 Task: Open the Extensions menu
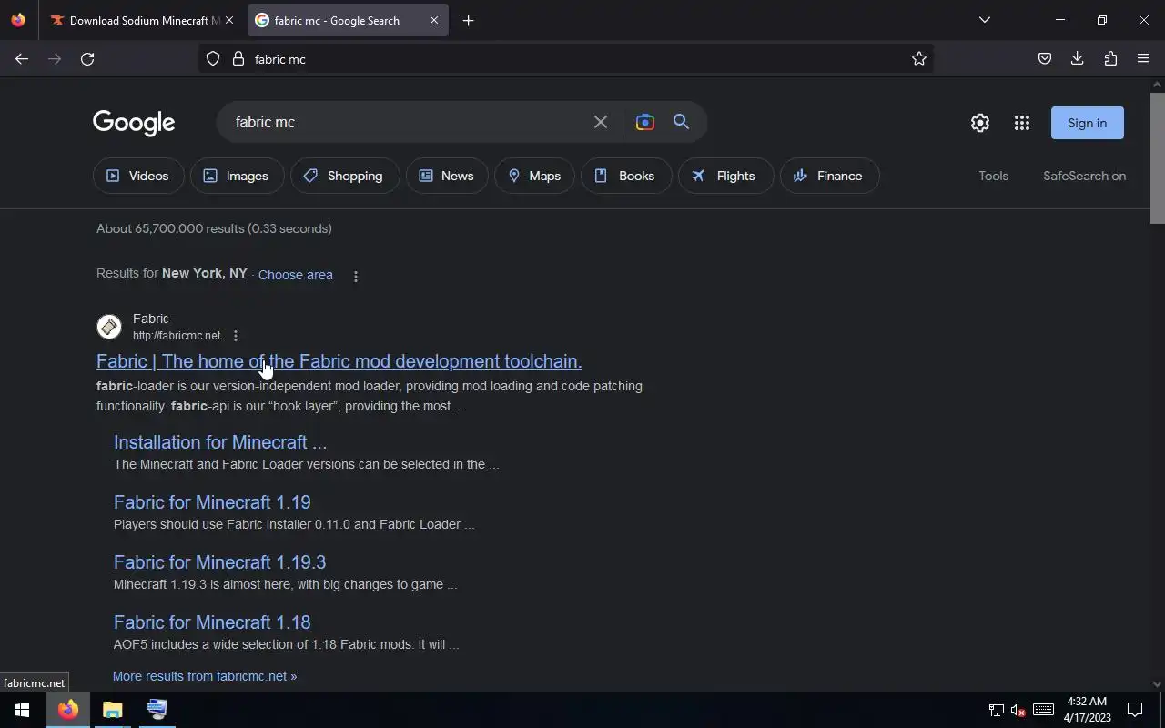point(1110,59)
